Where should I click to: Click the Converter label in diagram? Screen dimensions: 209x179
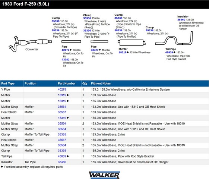[32, 49]
